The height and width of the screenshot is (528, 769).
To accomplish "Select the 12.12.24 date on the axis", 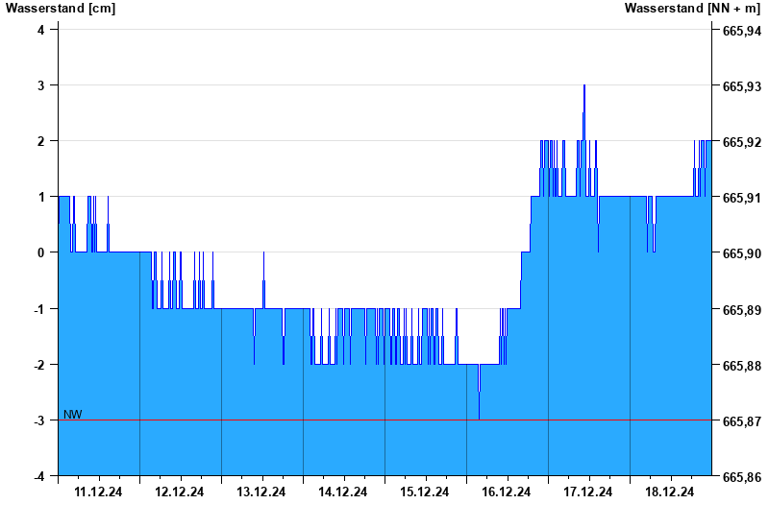I will pyautogui.click(x=180, y=492).
